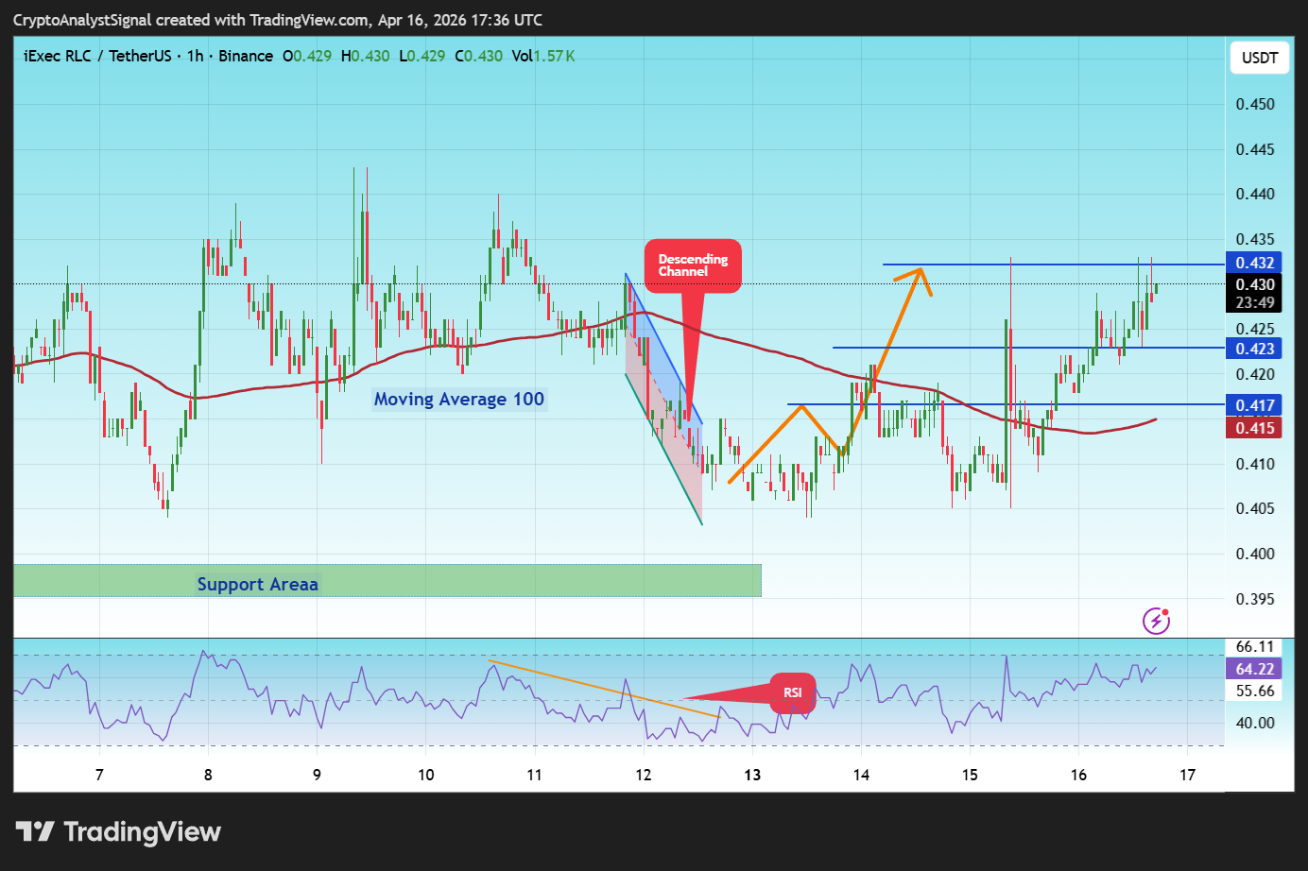The width and height of the screenshot is (1308, 871).
Task: Click date label 13 on time axis
Action: coord(752,775)
